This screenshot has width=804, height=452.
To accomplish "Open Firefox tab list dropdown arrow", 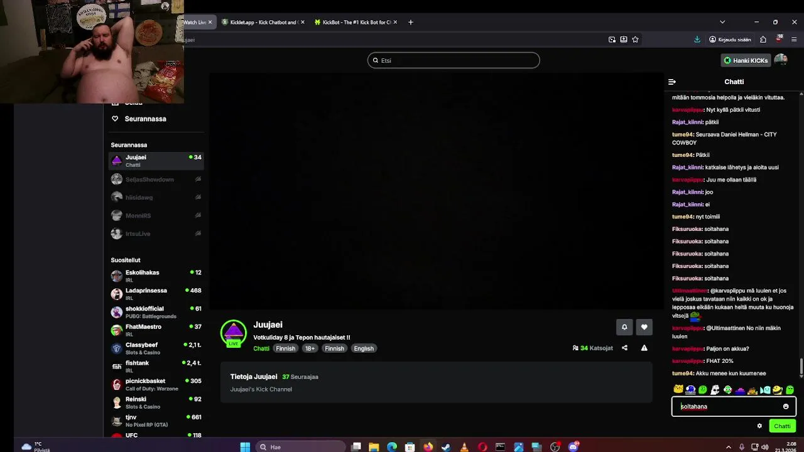I will pyautogui.click(x=722, y=22).
